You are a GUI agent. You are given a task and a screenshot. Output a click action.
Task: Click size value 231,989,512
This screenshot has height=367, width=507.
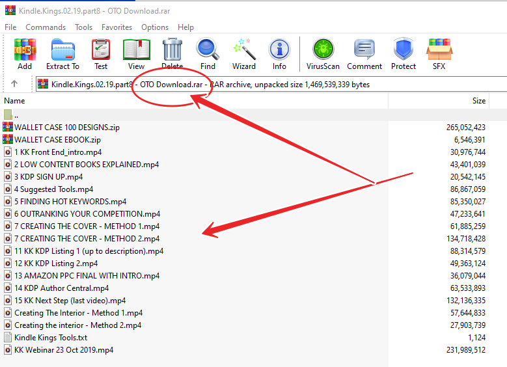pos(466,350)
